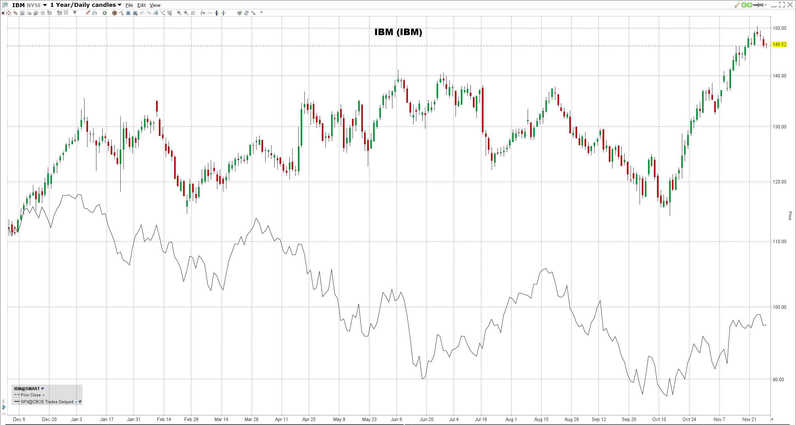The width and height of the screenshot is (796, 425).
Task: Click the redo arrow icon
Action: pyautogui.click(x=149, y=13)
